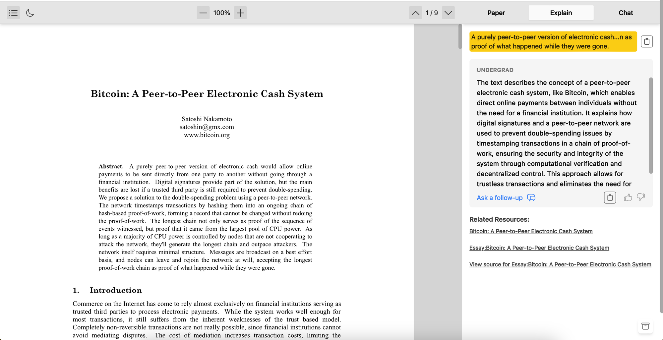
Task: Switch to the Paper tab
Action: click(x=496, y=13)
